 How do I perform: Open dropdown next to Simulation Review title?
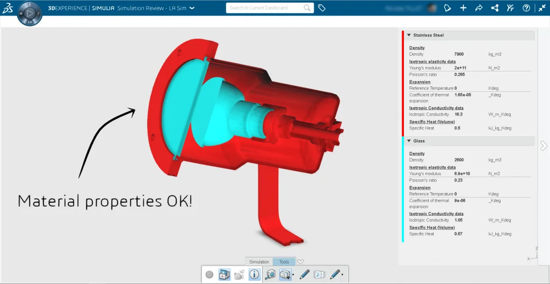(x=192, y=8)
